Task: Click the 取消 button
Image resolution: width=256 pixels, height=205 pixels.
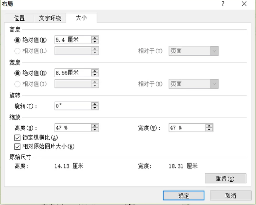Action: pos(230,196)
